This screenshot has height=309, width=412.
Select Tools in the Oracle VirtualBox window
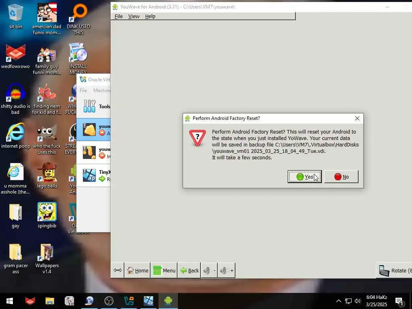pyautogui.click(x=93, y=106)
